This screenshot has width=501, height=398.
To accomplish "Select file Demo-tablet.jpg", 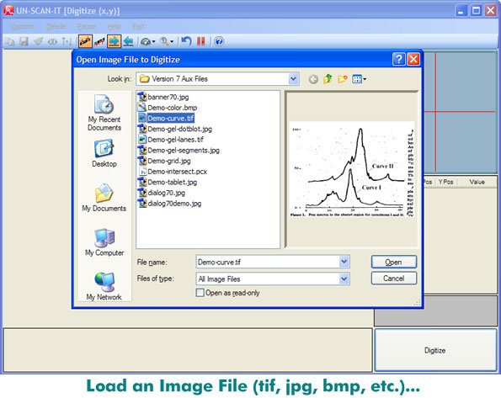I will [168, 182].
